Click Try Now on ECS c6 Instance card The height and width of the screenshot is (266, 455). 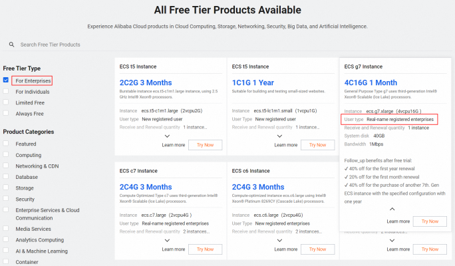tap(317, 249)
